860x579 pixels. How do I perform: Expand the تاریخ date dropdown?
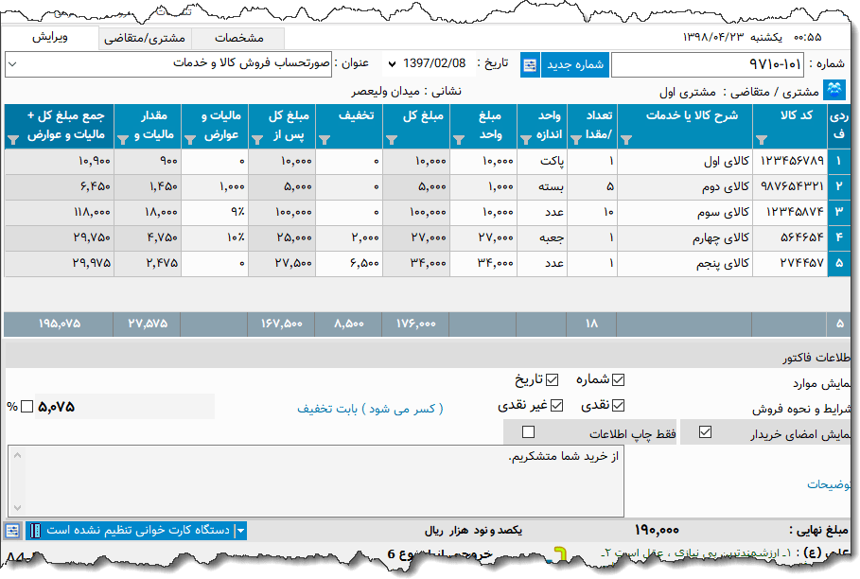point(392,63)
